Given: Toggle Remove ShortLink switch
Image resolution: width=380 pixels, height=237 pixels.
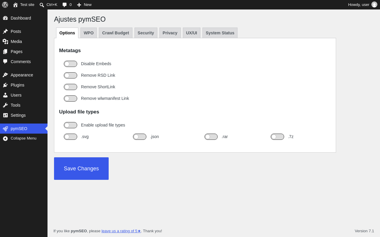Looking at the screenshot, I should coord(70,87).
